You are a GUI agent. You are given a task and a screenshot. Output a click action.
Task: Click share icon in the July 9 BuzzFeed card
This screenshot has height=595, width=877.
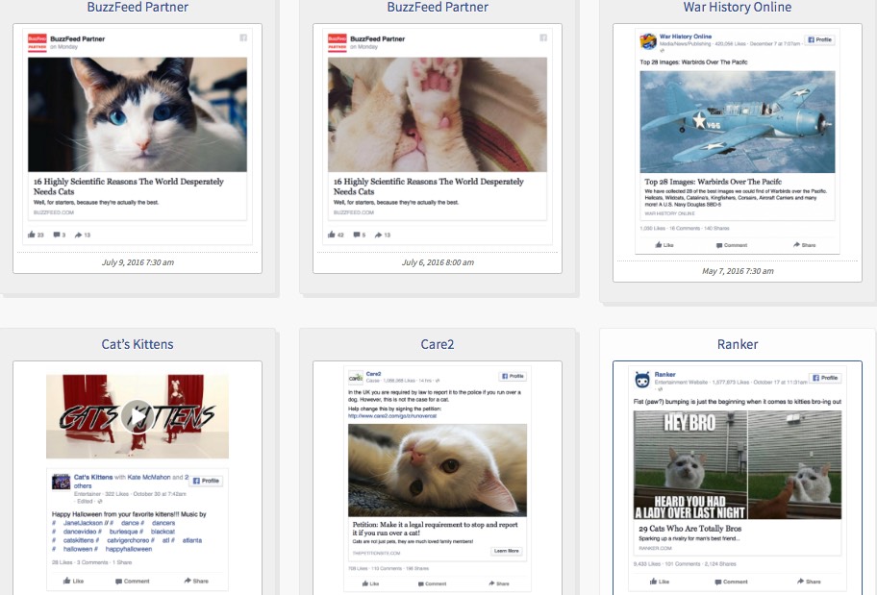pyautogui.click(x=78, y=235)
